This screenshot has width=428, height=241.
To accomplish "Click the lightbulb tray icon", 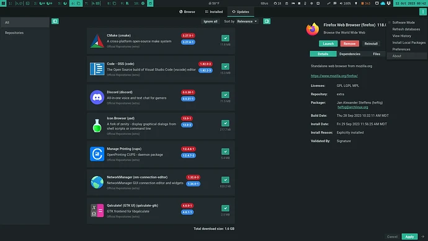I will pyautogui.click(x=356, y=3).
